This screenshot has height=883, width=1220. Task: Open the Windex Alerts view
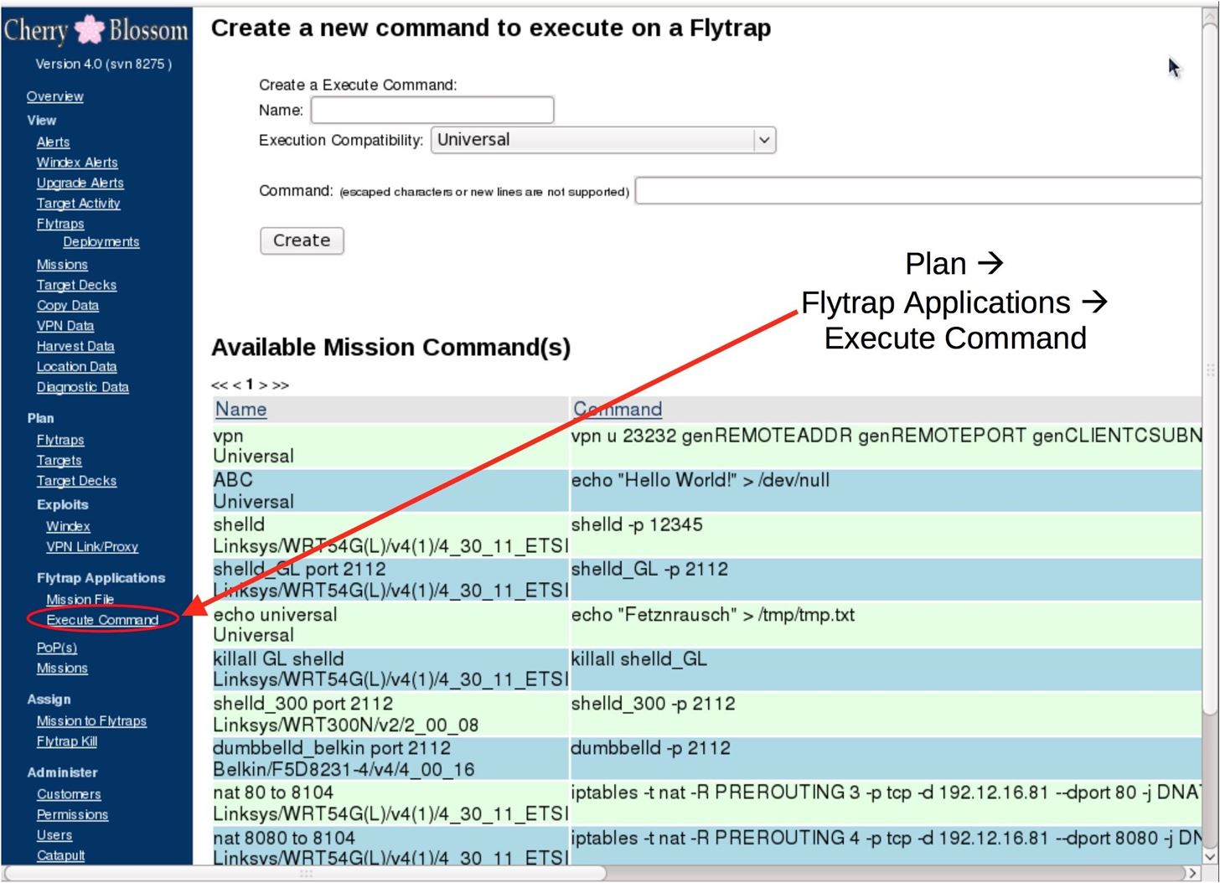(76, 162)
